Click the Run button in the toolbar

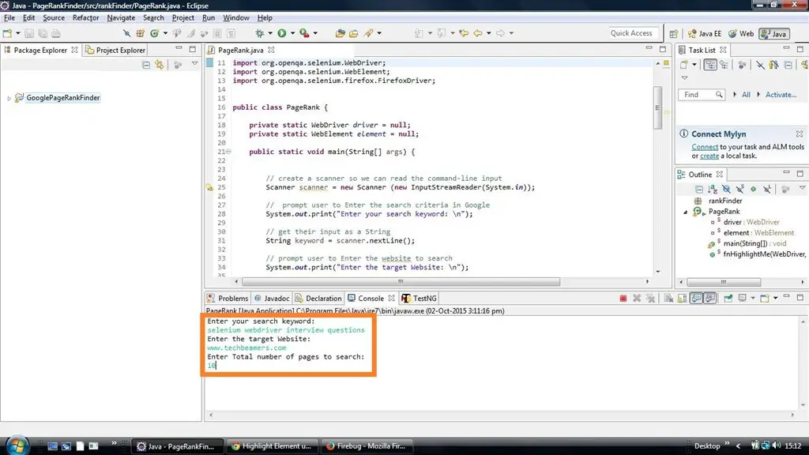pos(281,33)
